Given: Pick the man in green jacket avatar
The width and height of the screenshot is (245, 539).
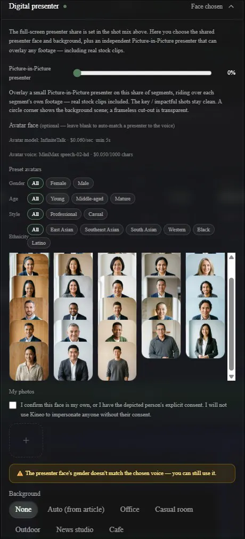Looking at the screenshot, I should [x=117, y=331].
